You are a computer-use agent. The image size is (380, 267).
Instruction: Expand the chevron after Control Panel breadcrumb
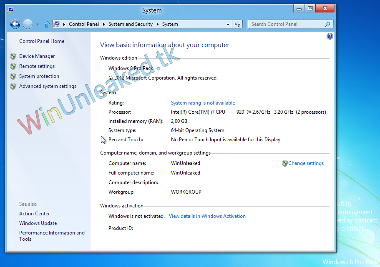pyautogui.click(x=104, y=24)
